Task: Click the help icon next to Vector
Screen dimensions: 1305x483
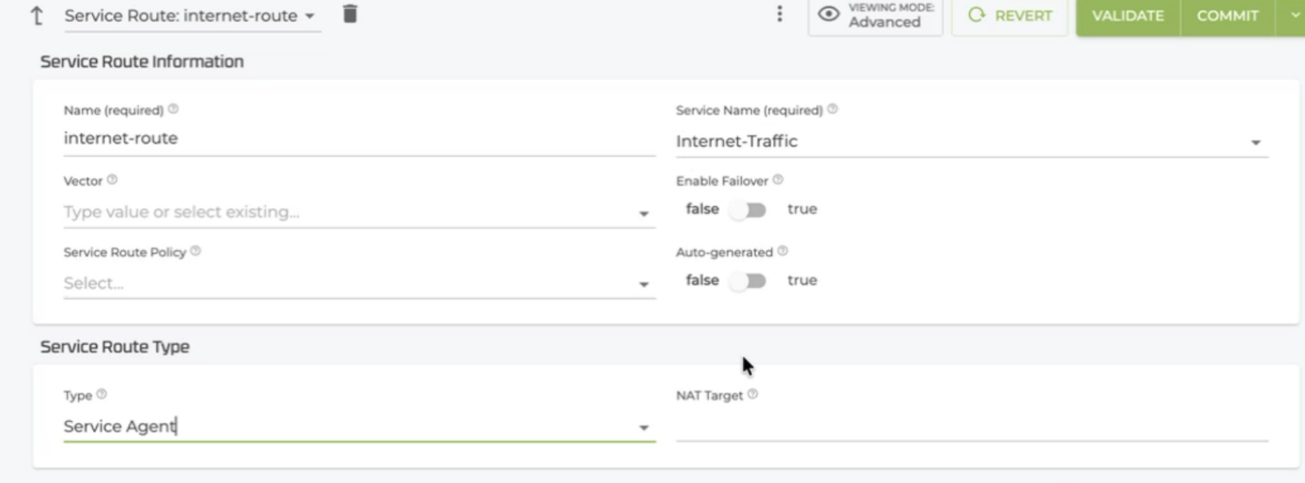Action: coord(112,180)
